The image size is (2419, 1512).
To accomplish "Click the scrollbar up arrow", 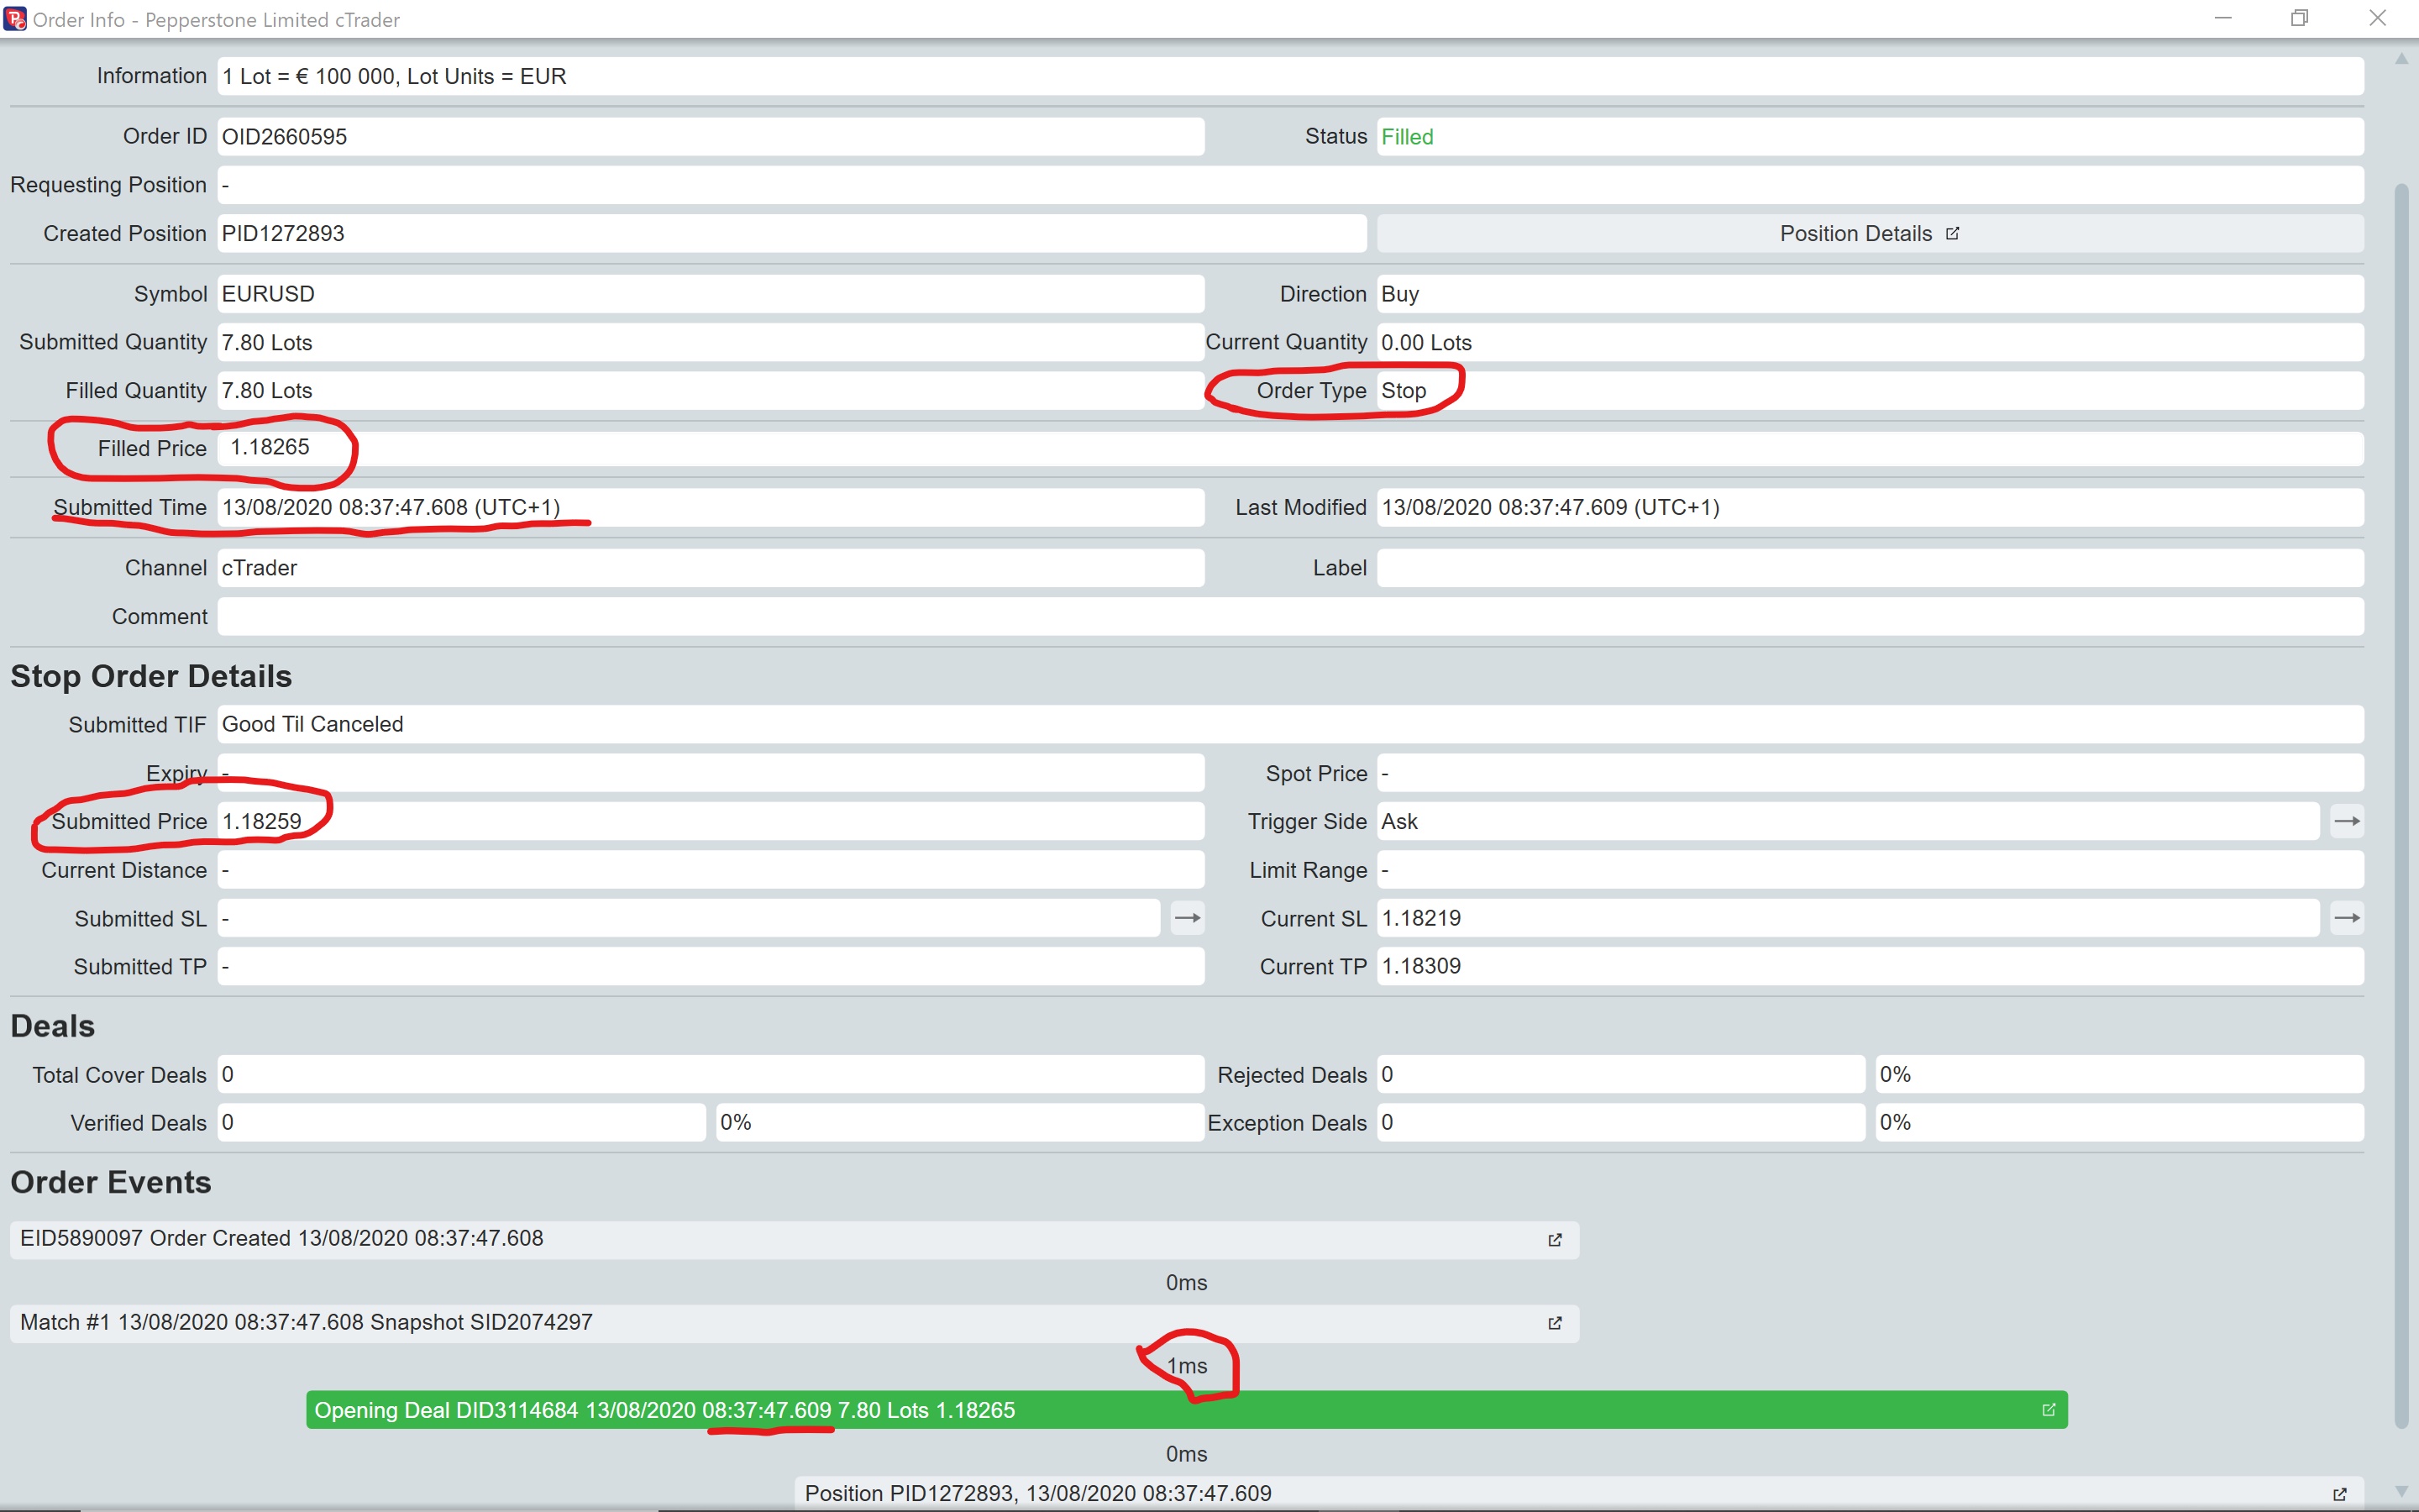I will (2401, 59).
